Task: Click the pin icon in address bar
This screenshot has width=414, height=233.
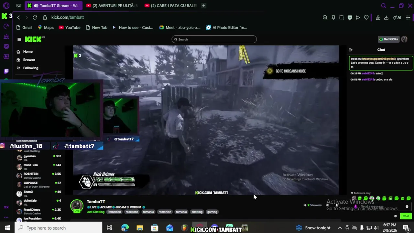Action: [333, 17]
